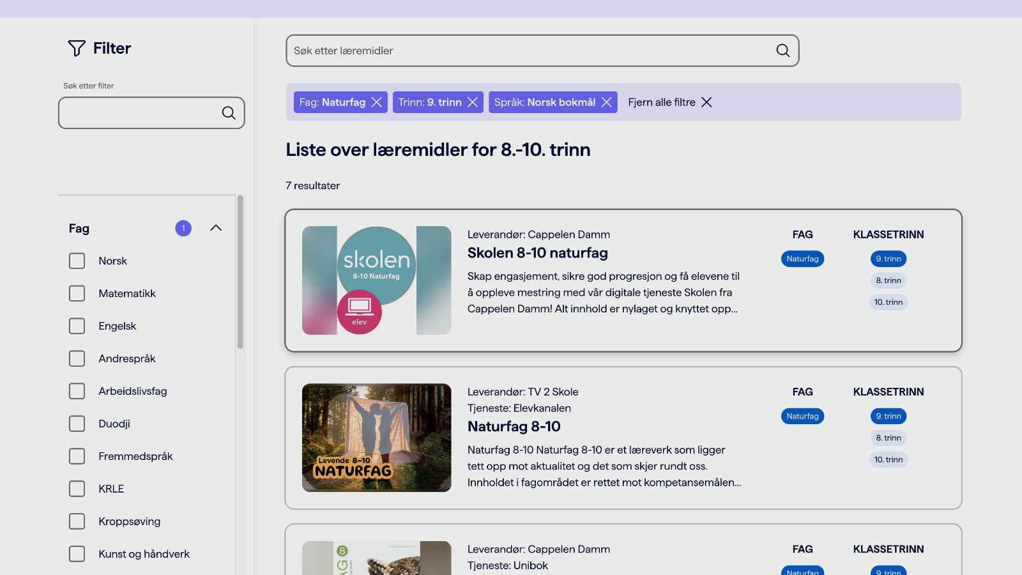Click the Fag section heading
This screenshot has width=1022, height=575.
click(x=79, y=228)
